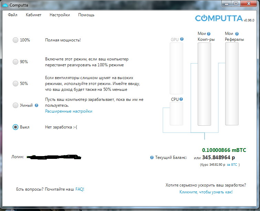Select the 50% power mode
The image size is (260, 211).
tap(15, 84)
